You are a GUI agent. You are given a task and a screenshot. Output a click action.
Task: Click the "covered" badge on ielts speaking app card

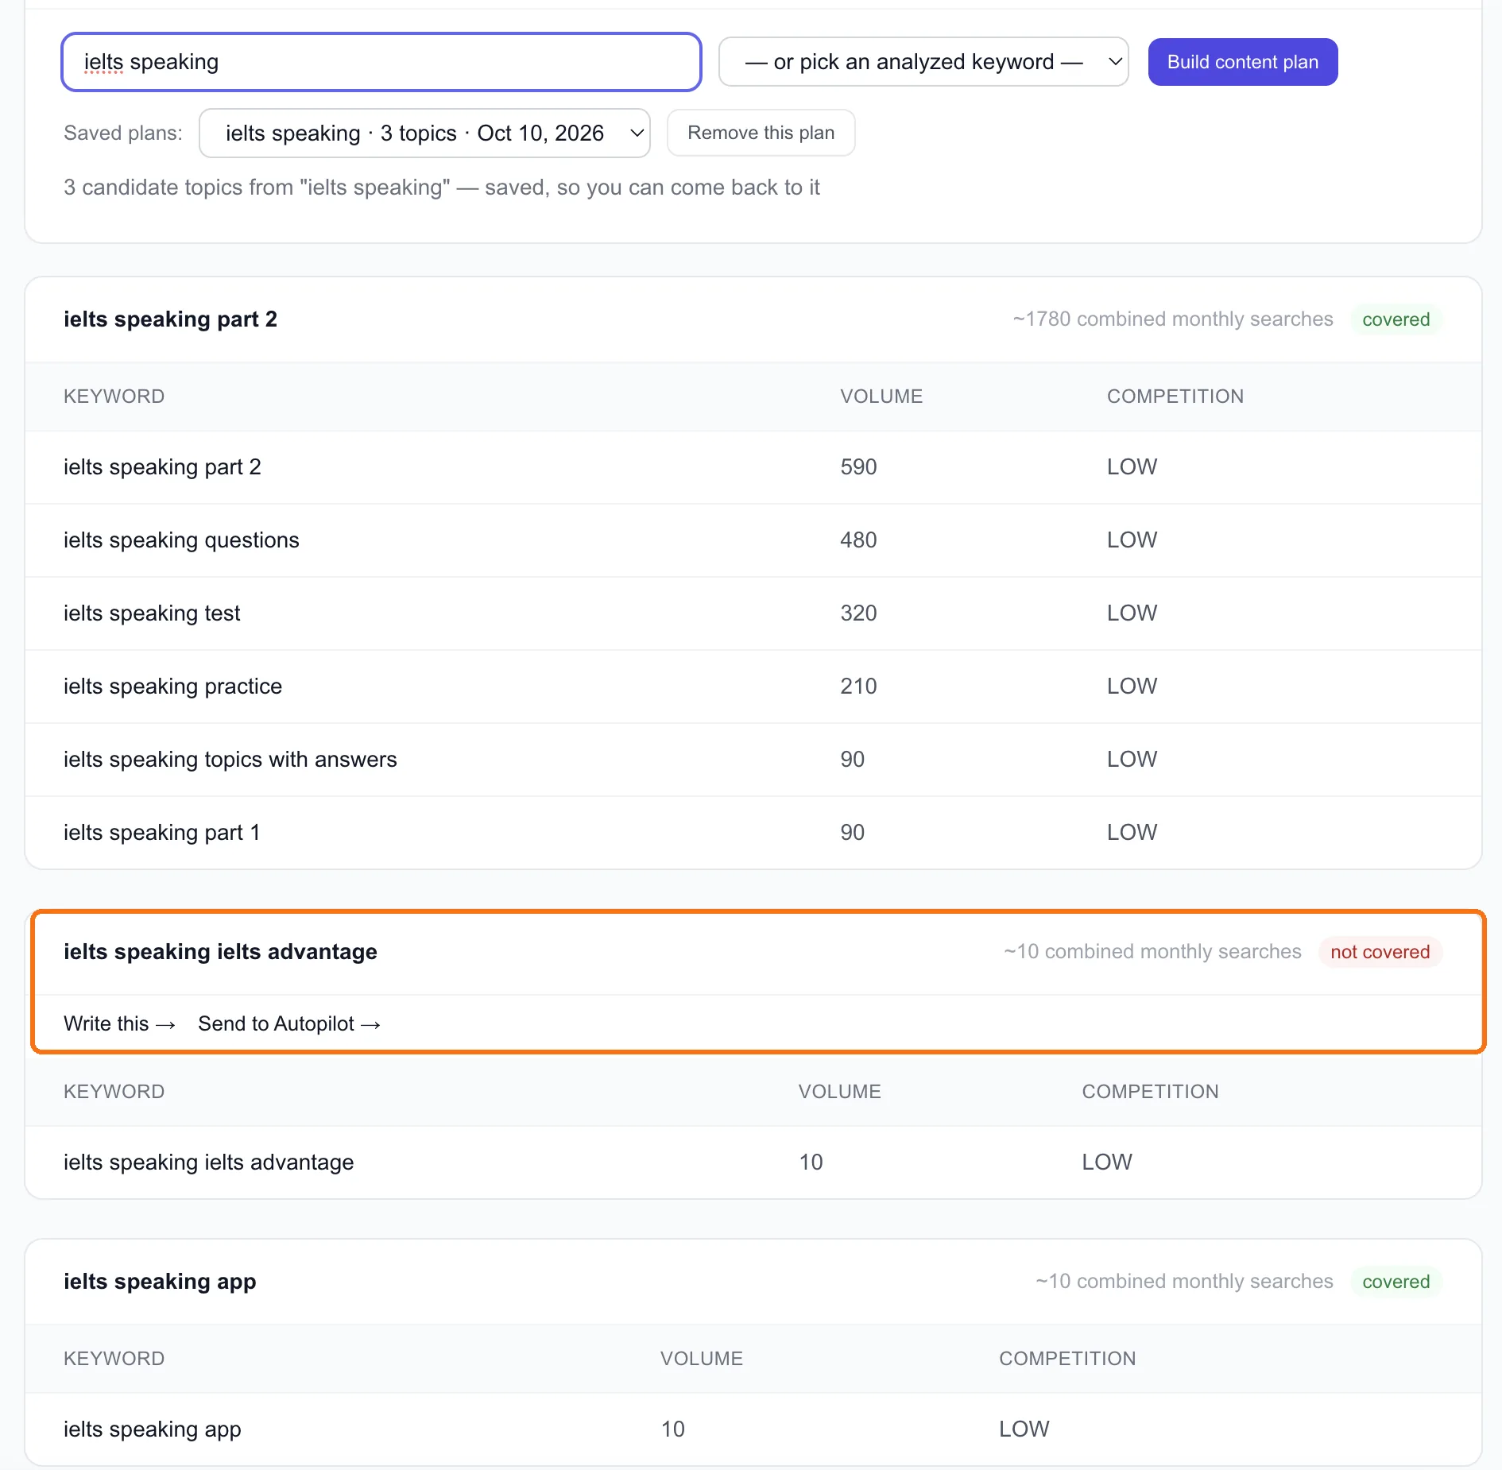click(1396, 1282)
